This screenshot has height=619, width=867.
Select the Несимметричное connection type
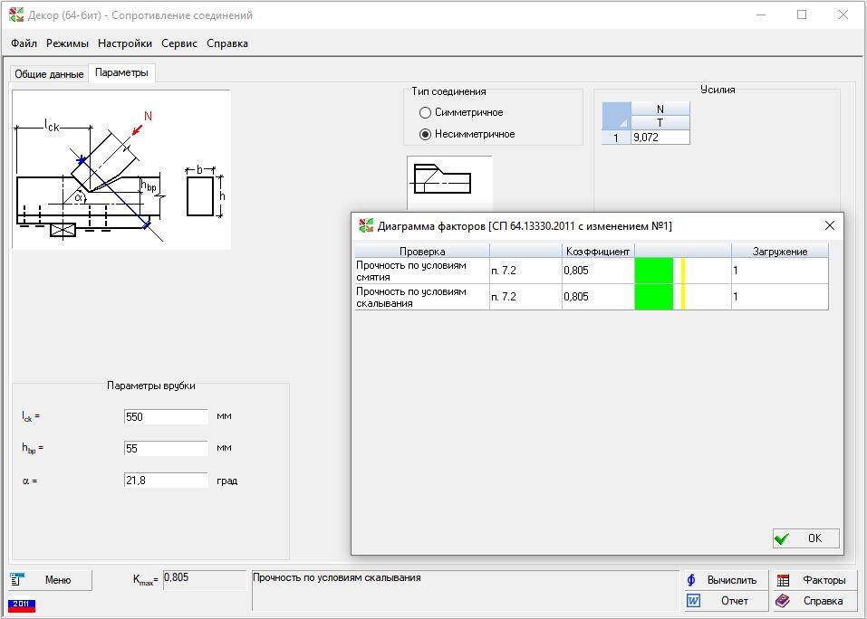tap(467, 134)
